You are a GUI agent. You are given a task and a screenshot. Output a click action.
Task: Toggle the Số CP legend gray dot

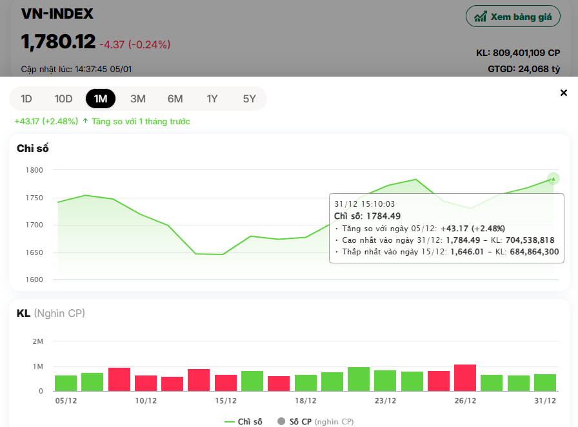tap(281, 422)
